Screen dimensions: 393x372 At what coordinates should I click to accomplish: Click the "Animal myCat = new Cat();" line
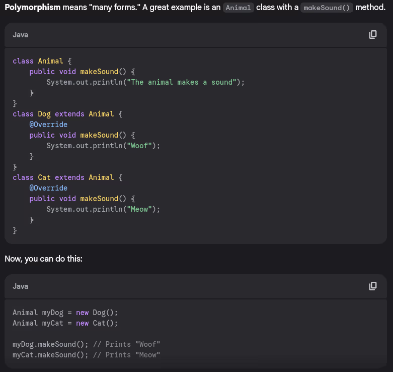click(65, 323)
